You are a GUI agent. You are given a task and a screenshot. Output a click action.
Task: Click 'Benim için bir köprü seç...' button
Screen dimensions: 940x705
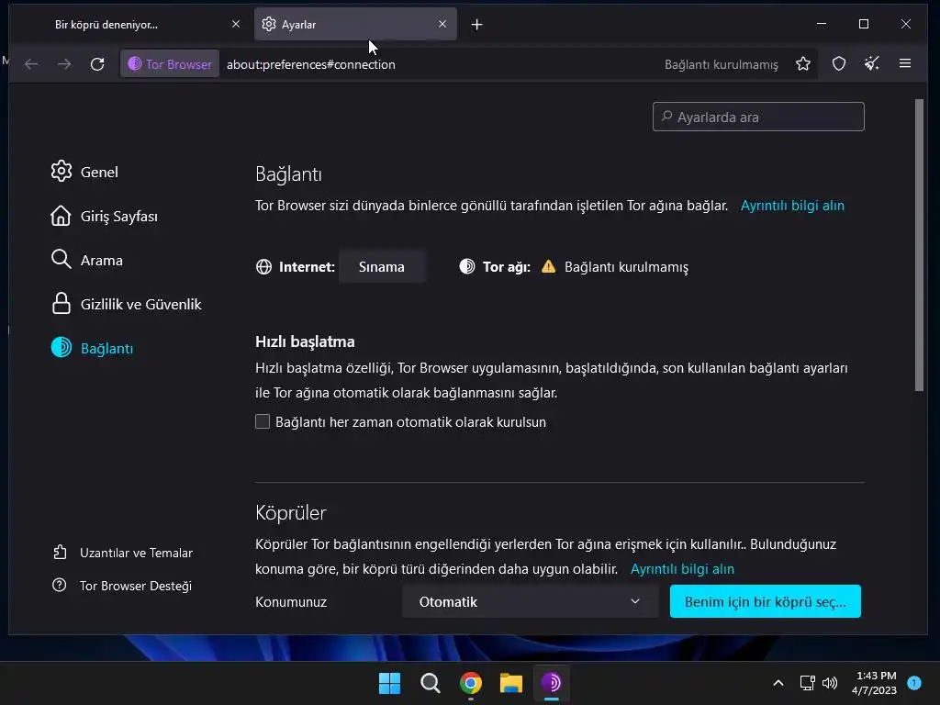(765, 601)
